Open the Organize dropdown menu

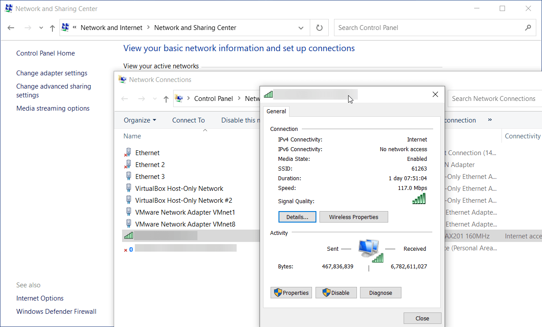pyautogui.click(x=140, y=120)
